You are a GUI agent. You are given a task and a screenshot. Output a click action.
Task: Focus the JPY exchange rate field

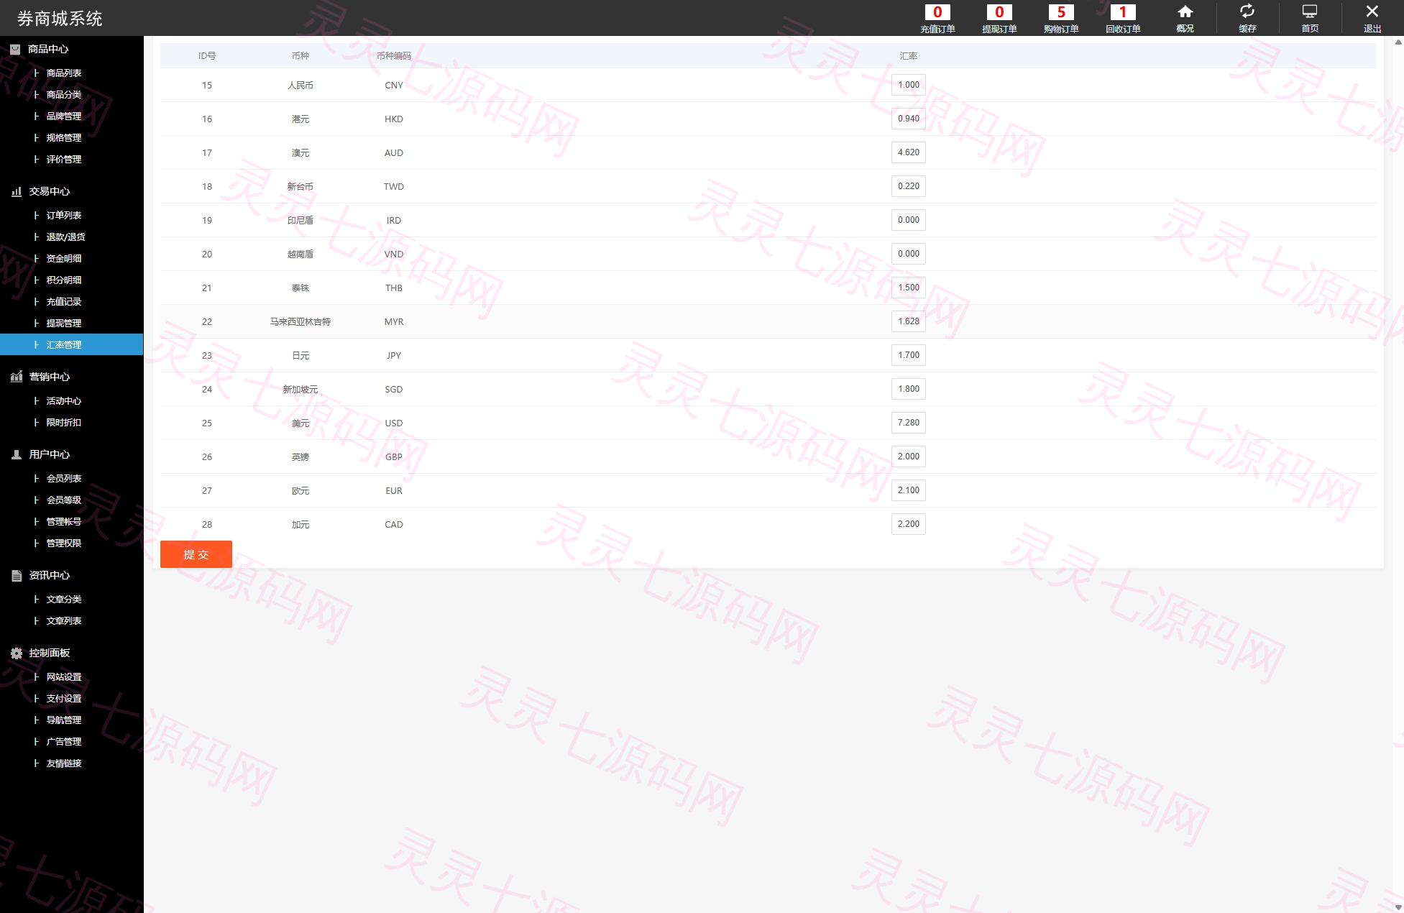(x=909, y=355)
